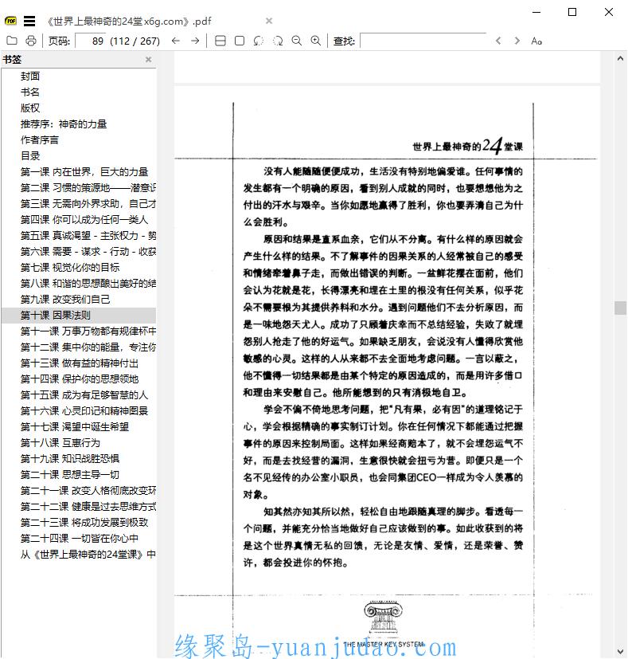This screenshot has width=628, height=659.
Task: Switch to continuous fit-width layout icon
Action: click(x=220, y=41)
